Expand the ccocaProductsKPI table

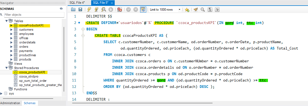click(x=11, y=25)
